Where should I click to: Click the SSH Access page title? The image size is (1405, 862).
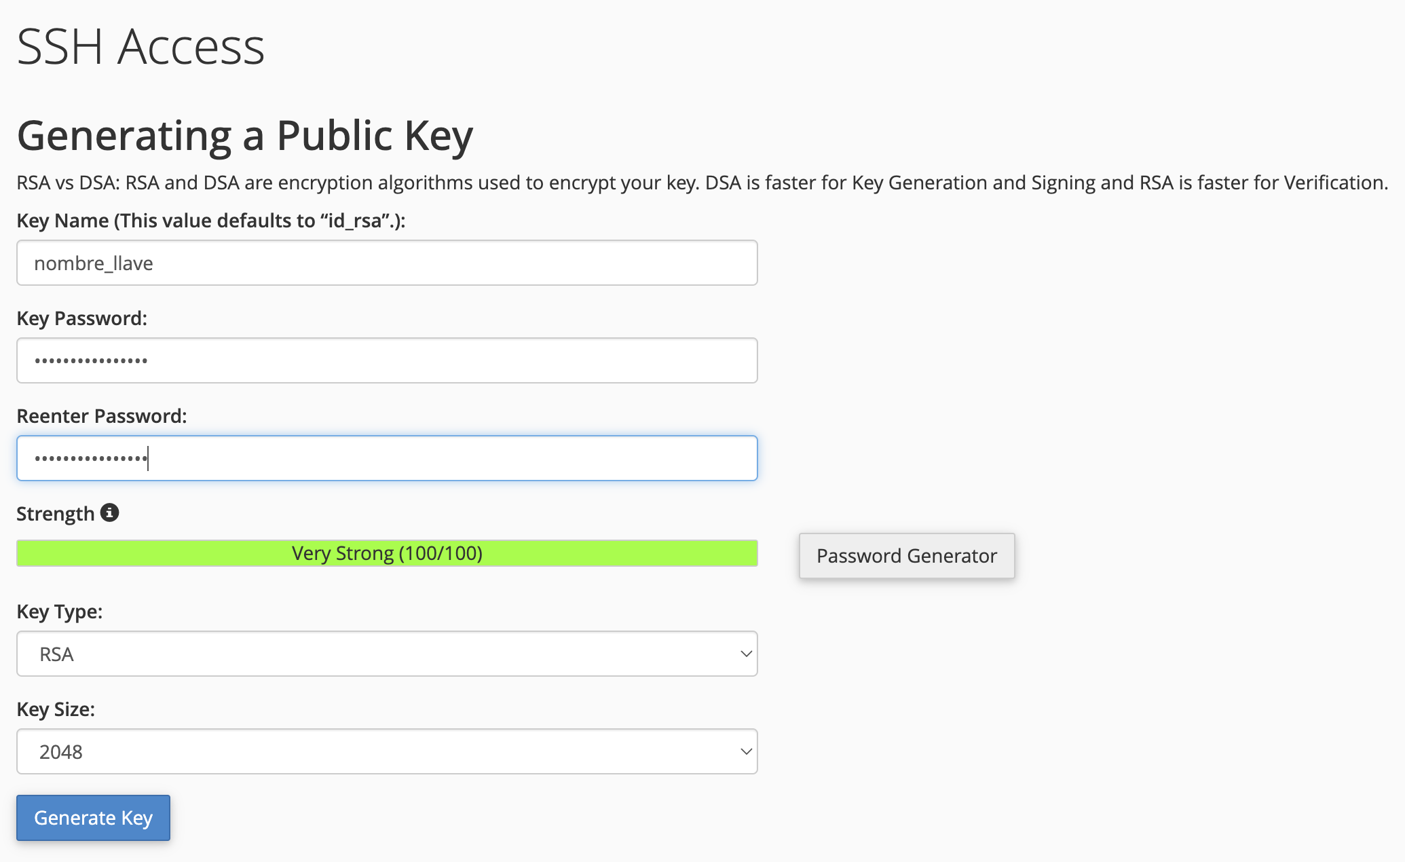point(140,47)
